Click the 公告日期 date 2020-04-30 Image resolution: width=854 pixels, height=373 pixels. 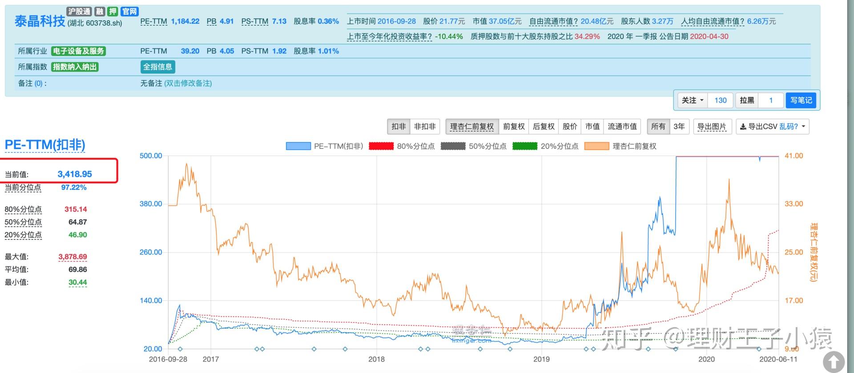709,36
